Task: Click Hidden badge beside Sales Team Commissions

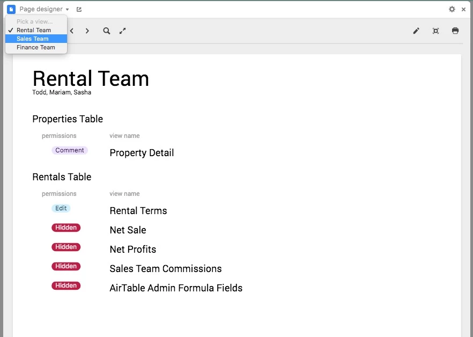Action: click(x=66, y=266)
